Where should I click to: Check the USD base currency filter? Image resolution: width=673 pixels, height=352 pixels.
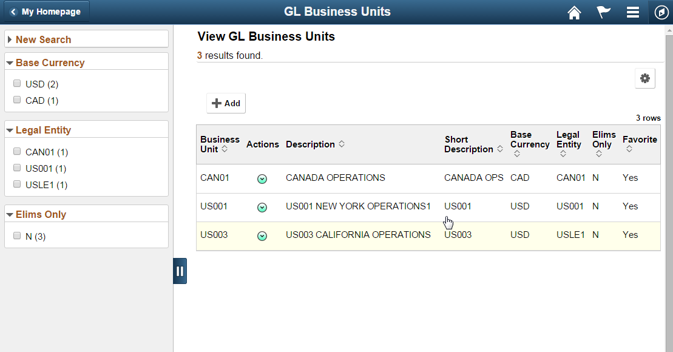17,83
